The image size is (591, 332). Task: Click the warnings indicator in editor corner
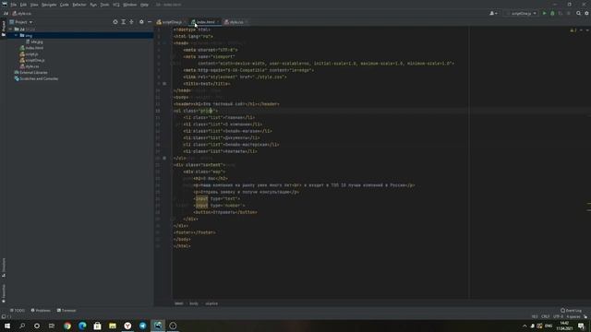point(573,30)
